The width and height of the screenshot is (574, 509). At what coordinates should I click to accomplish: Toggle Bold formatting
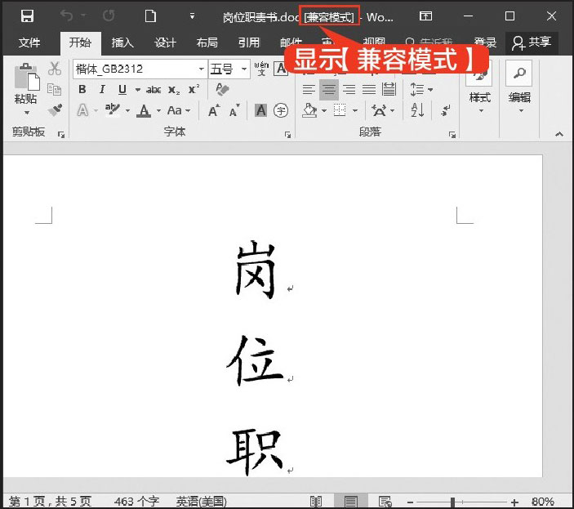[x=82, y=90]
